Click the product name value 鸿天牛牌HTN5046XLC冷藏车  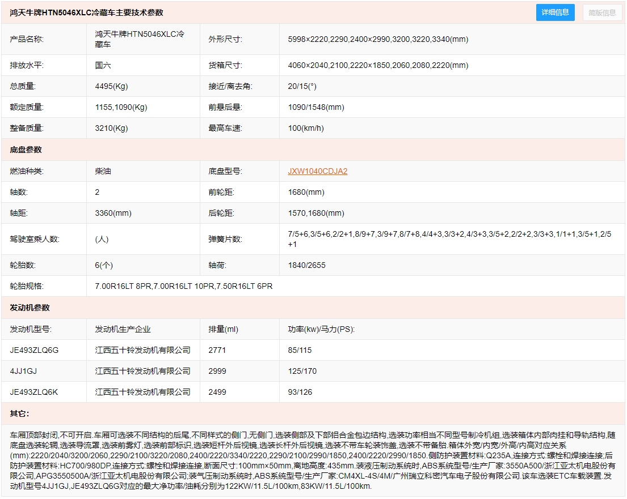(x=140, y=39)
